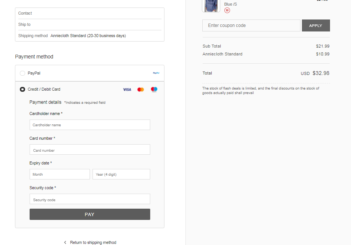Click the Security code input

tap(90, 199)
